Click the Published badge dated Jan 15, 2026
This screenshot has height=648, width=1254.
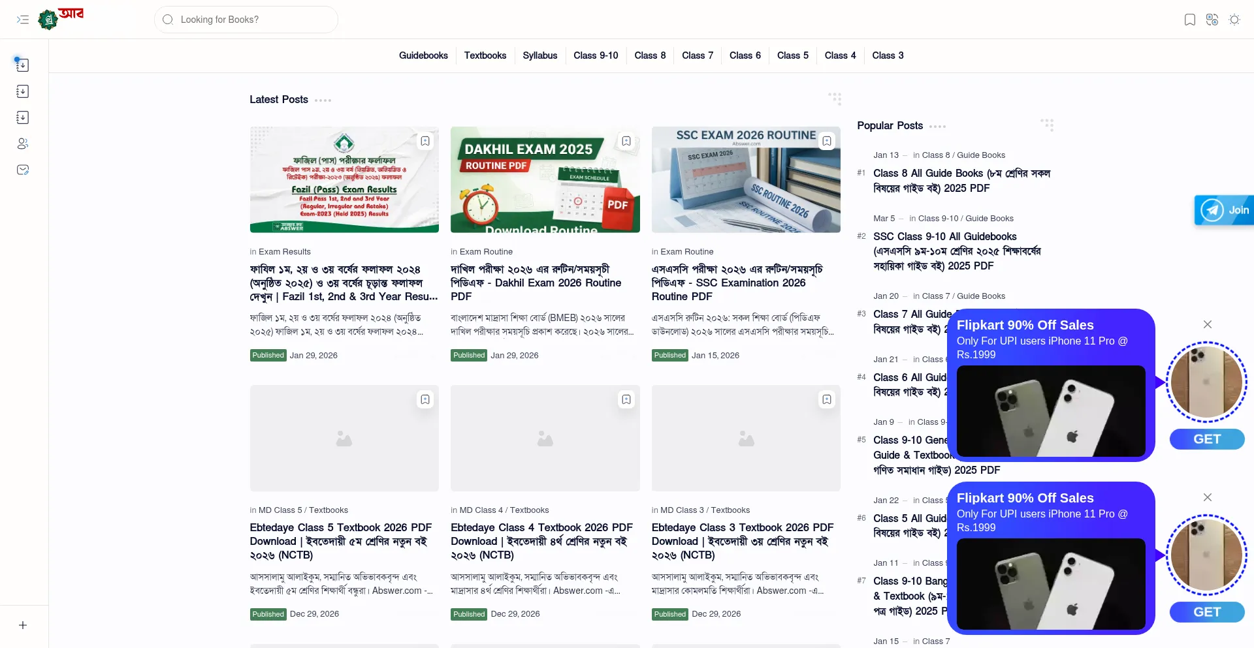click(x=670, y=356)
